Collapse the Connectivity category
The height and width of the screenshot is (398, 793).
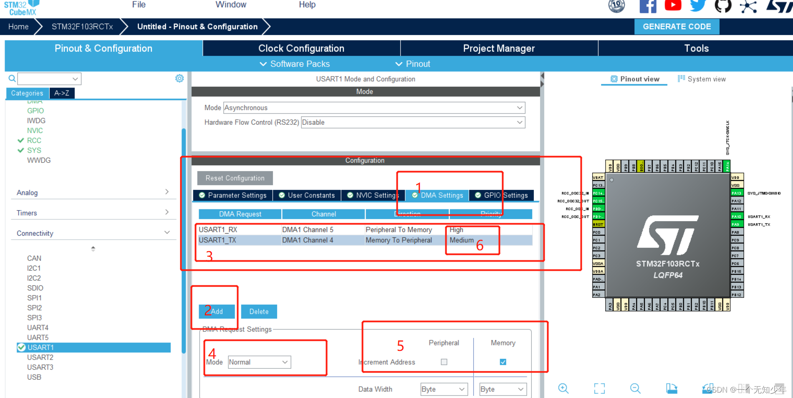coord(93,233)
